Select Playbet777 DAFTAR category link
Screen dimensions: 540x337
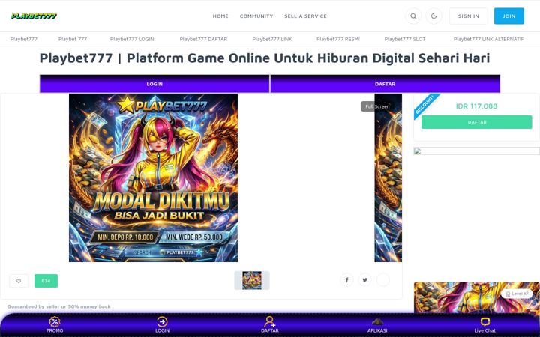203,39
